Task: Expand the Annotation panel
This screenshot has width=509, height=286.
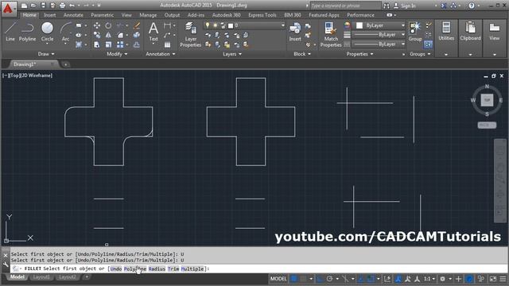Action: click(x=161, y=54)
